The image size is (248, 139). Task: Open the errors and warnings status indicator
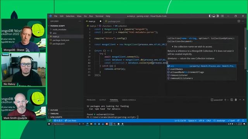coord(58,120)
